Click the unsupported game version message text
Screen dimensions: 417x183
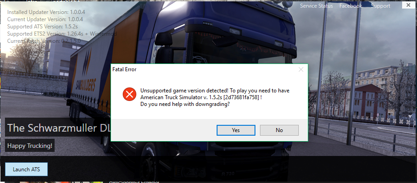215,97
